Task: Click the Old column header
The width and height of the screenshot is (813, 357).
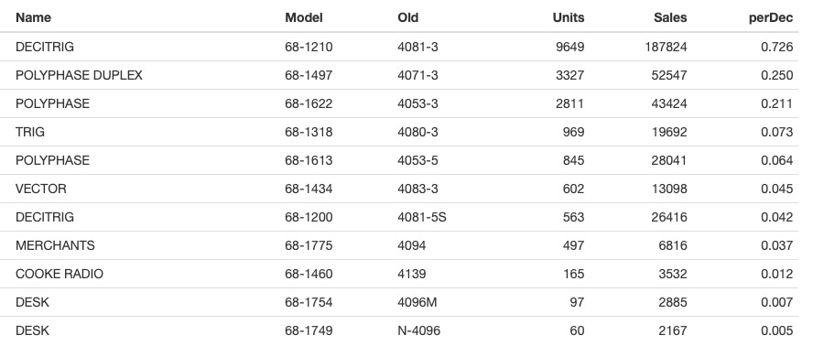Action: click(408, 17)
